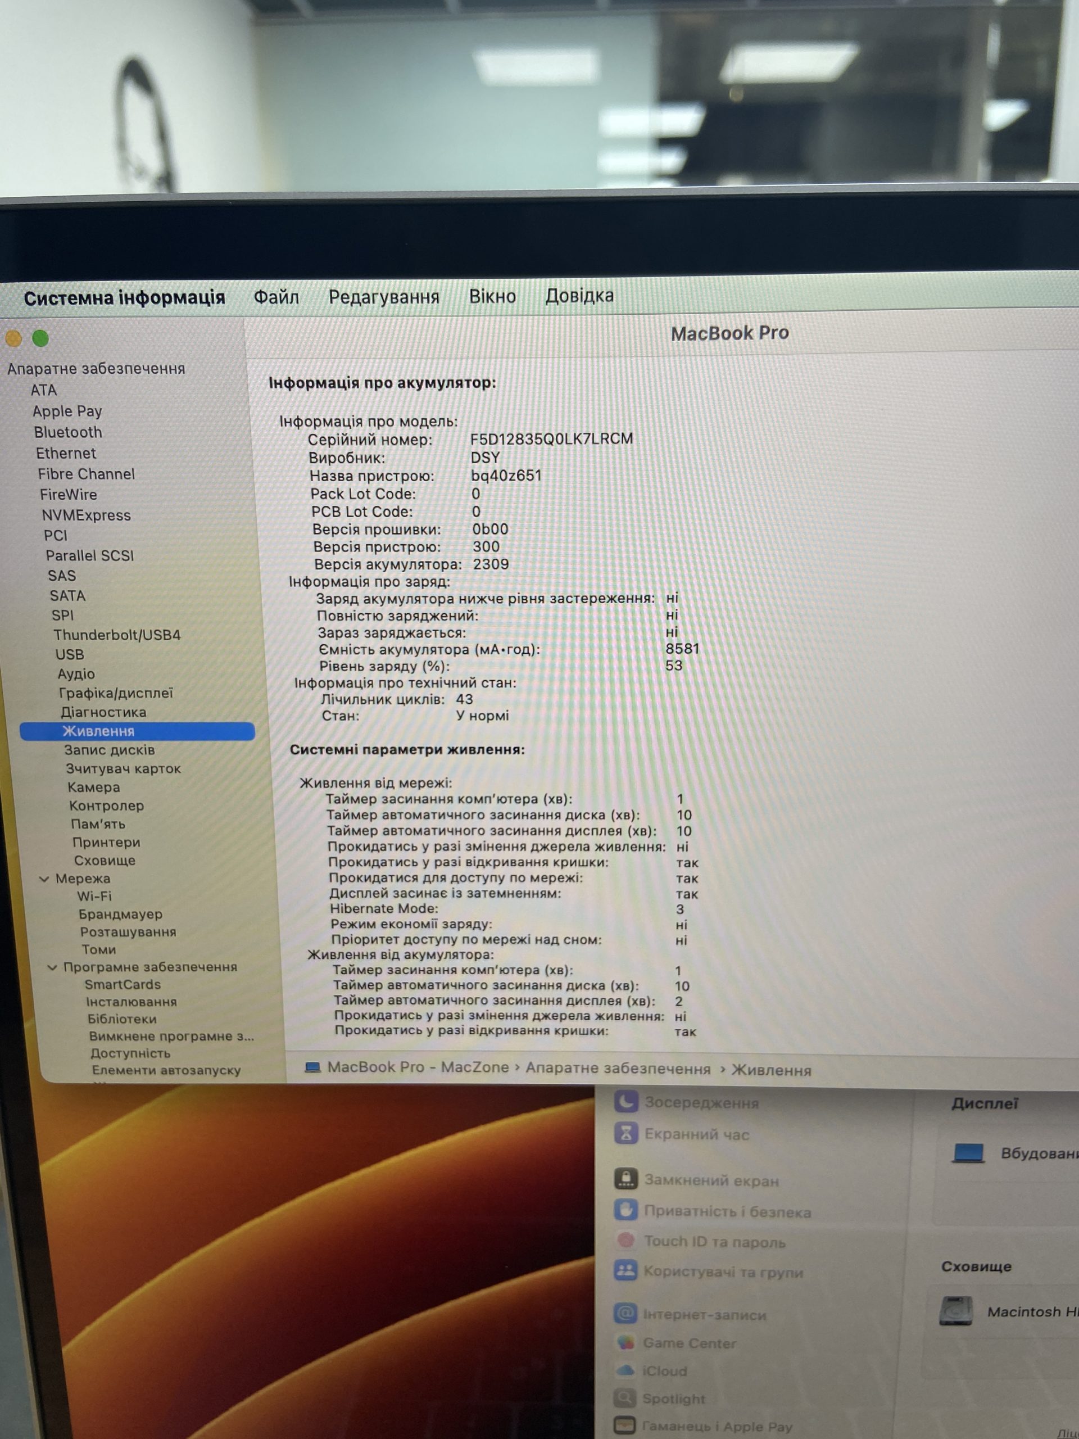Viewport: 1079px width, 1439px height.
Task: Select ATA in the hardware list
Action: [x=44, y=390]
